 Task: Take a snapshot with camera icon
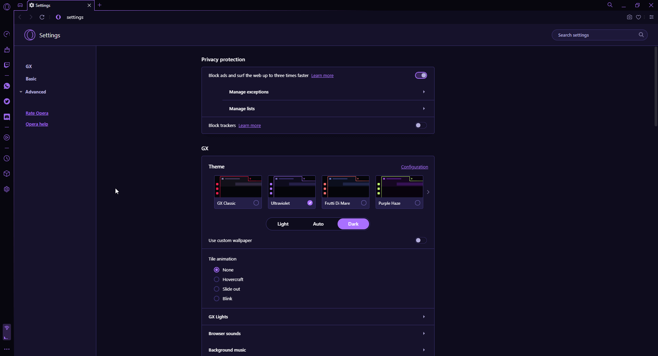(629, 17)
